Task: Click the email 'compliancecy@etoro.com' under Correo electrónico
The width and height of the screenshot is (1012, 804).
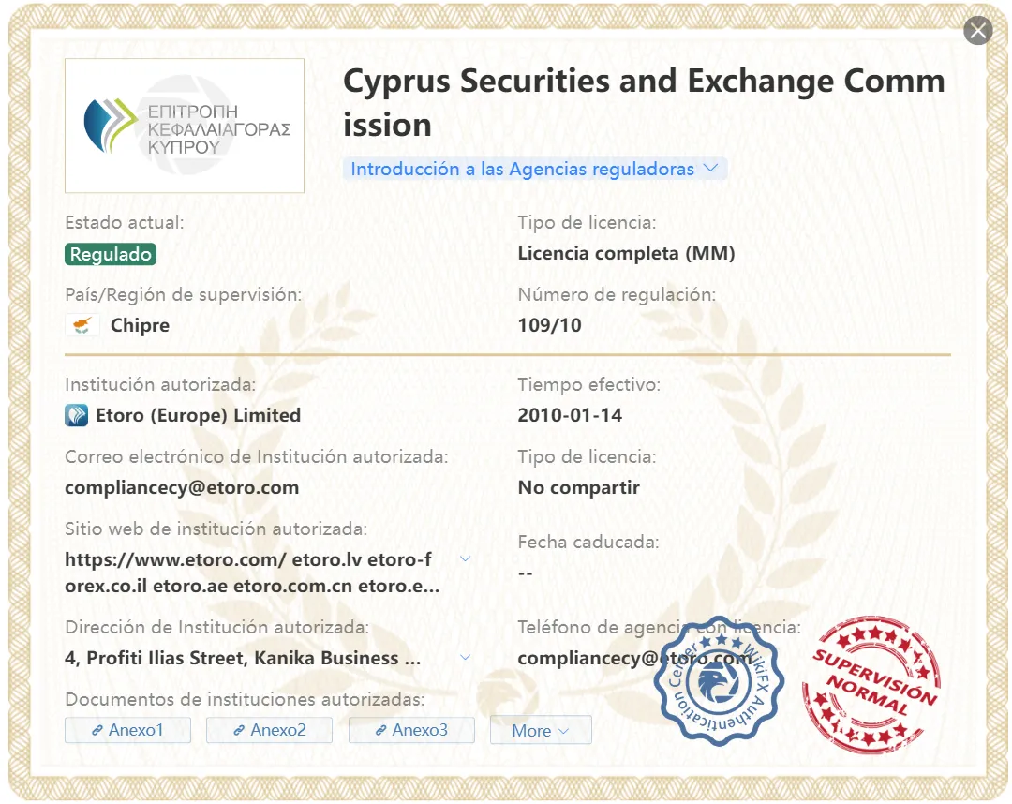Action: (x=182, y=488)
